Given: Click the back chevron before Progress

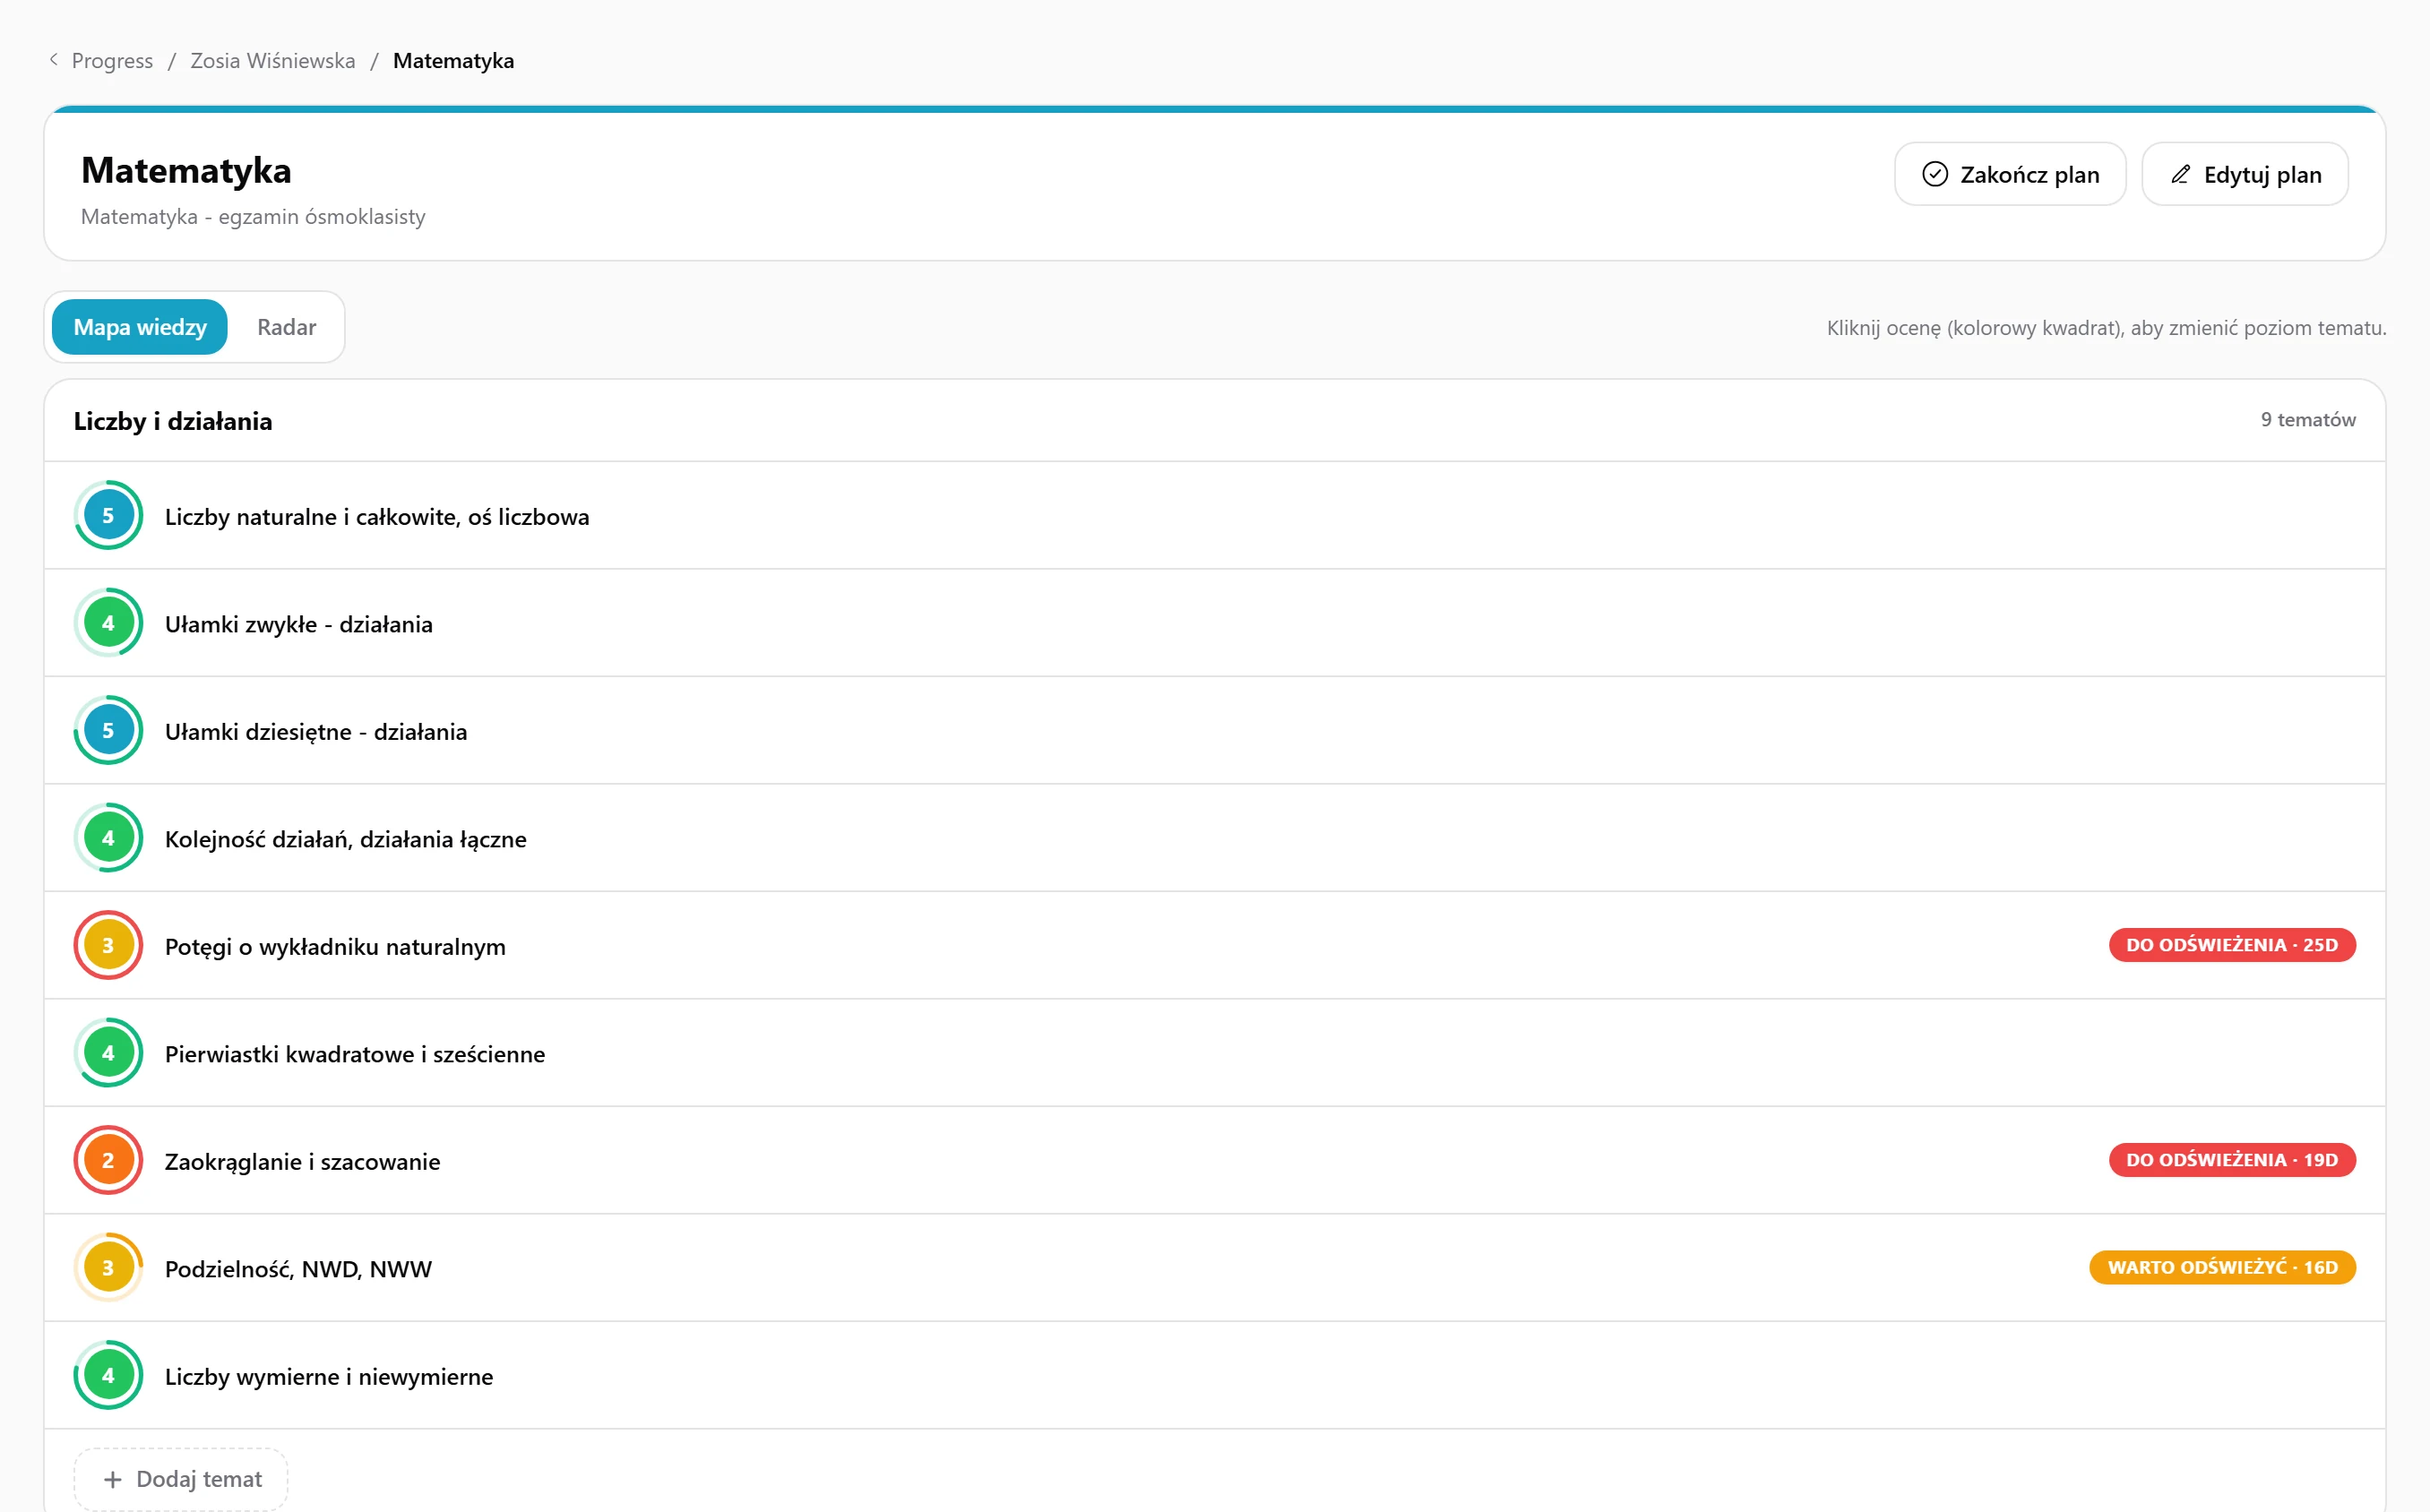Looking at the screenshot, I should coord(54,60).
